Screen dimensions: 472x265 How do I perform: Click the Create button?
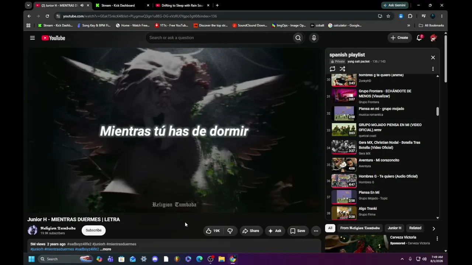click(x=399, y=38)
